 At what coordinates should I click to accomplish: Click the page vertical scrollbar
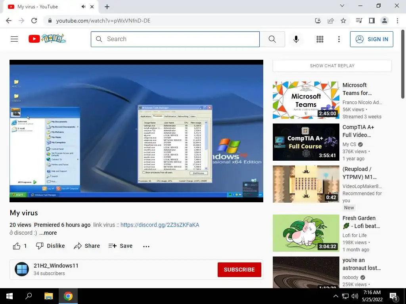[403, 64]
